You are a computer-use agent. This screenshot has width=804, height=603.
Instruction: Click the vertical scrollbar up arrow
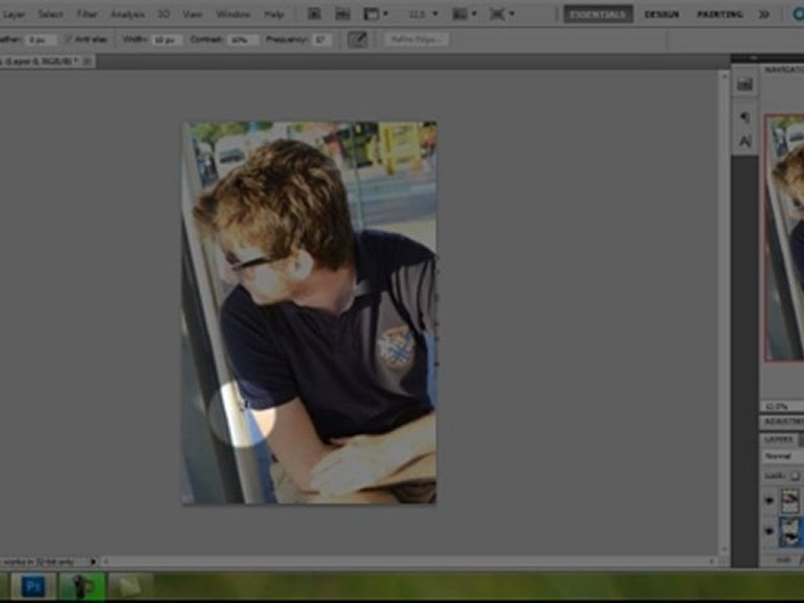tap(724, 77)
